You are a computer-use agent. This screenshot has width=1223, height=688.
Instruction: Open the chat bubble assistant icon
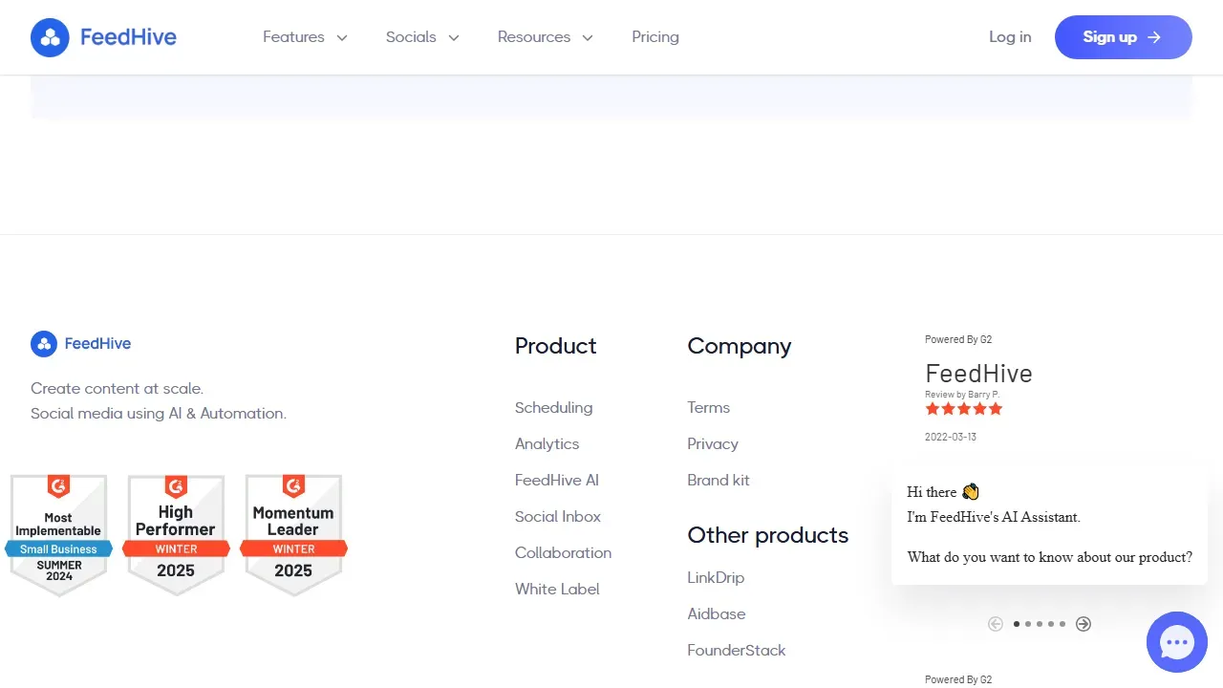(x=1177, y=642)
